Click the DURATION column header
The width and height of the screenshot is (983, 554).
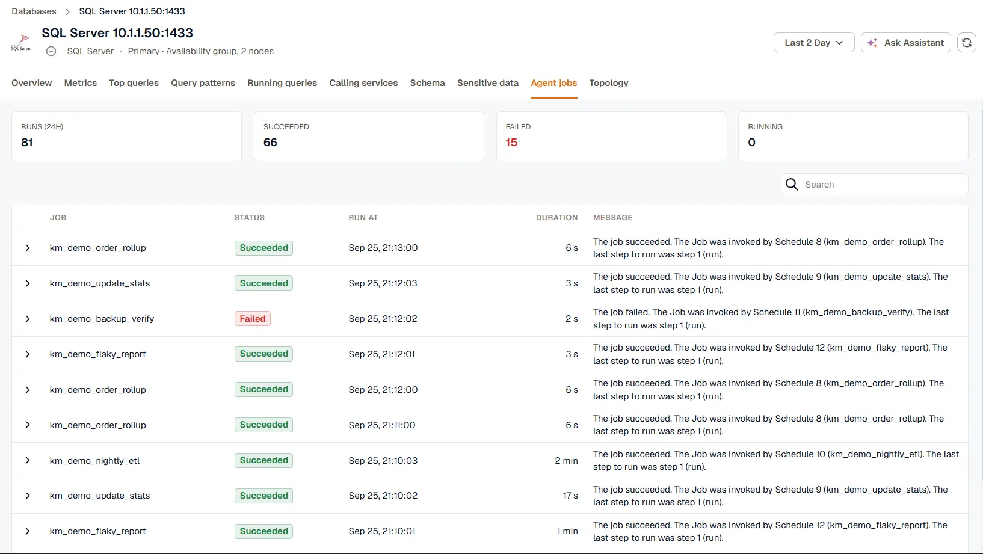click(x=556, y=218)
